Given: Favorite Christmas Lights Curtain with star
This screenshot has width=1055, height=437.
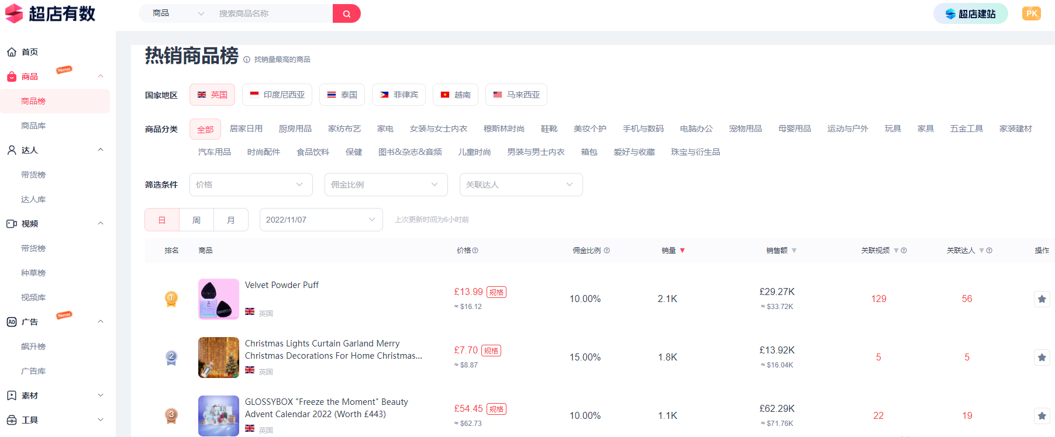Looking at the screenshot, I should 1042,357.
